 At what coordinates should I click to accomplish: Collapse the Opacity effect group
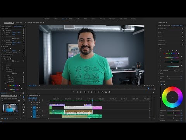2,47
